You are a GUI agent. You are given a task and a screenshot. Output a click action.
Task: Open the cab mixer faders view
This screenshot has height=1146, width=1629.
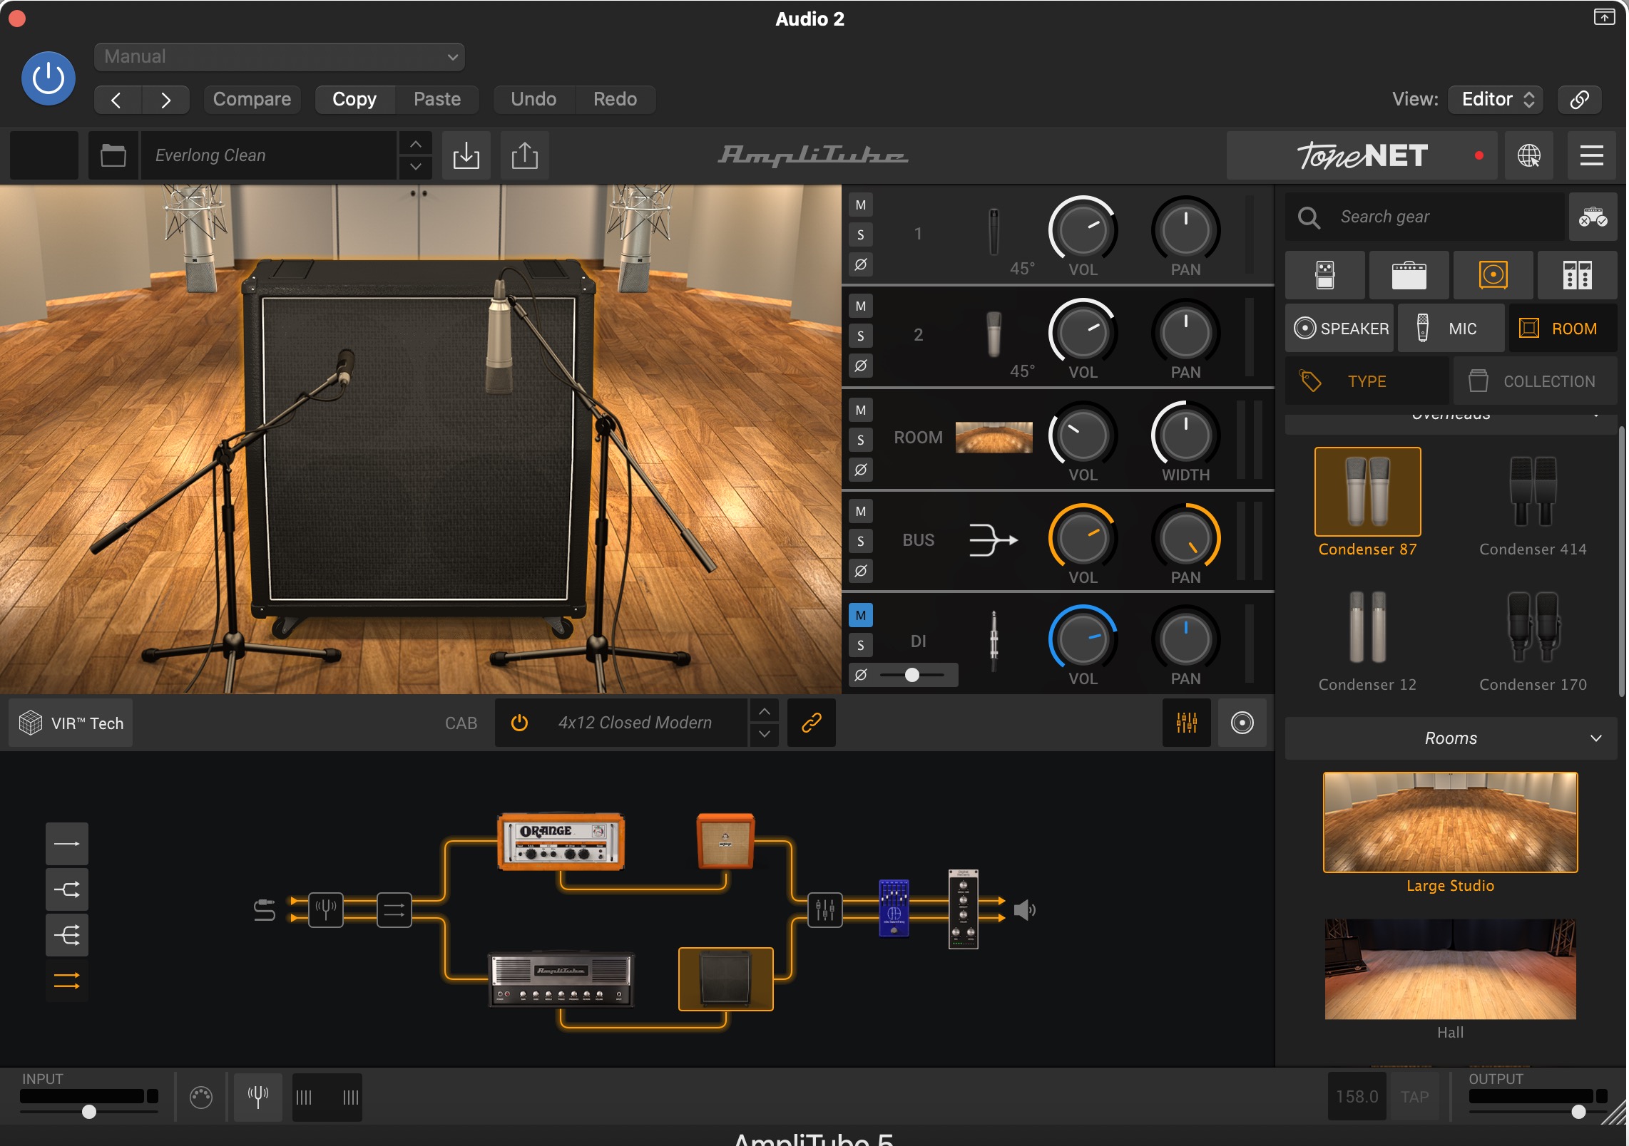click(x=1186, y=723)
